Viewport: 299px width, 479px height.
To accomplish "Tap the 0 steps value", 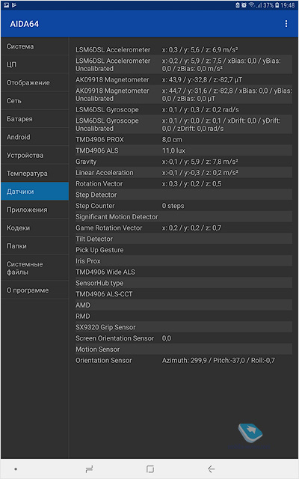I will [173, 206].
